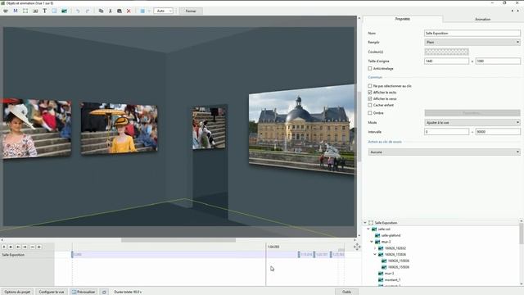This screenshot has height=295, width=524.
Task: Select montant_1 in the object tree
Action: 392,280
